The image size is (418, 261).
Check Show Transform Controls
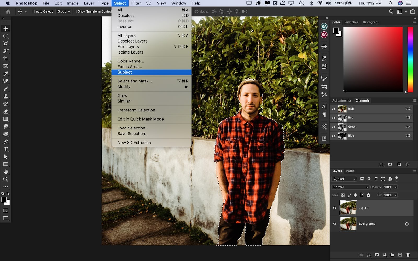tap(75, 11)
